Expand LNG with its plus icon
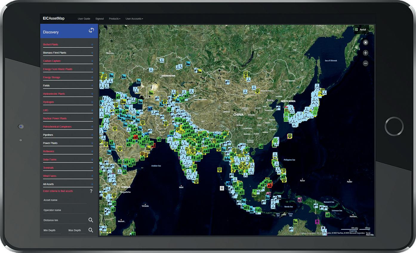The height and width of the screenshot is (253, 416). pos(92,110)
